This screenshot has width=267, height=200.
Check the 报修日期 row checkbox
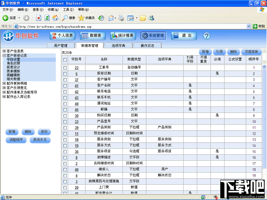coord(65,74)
